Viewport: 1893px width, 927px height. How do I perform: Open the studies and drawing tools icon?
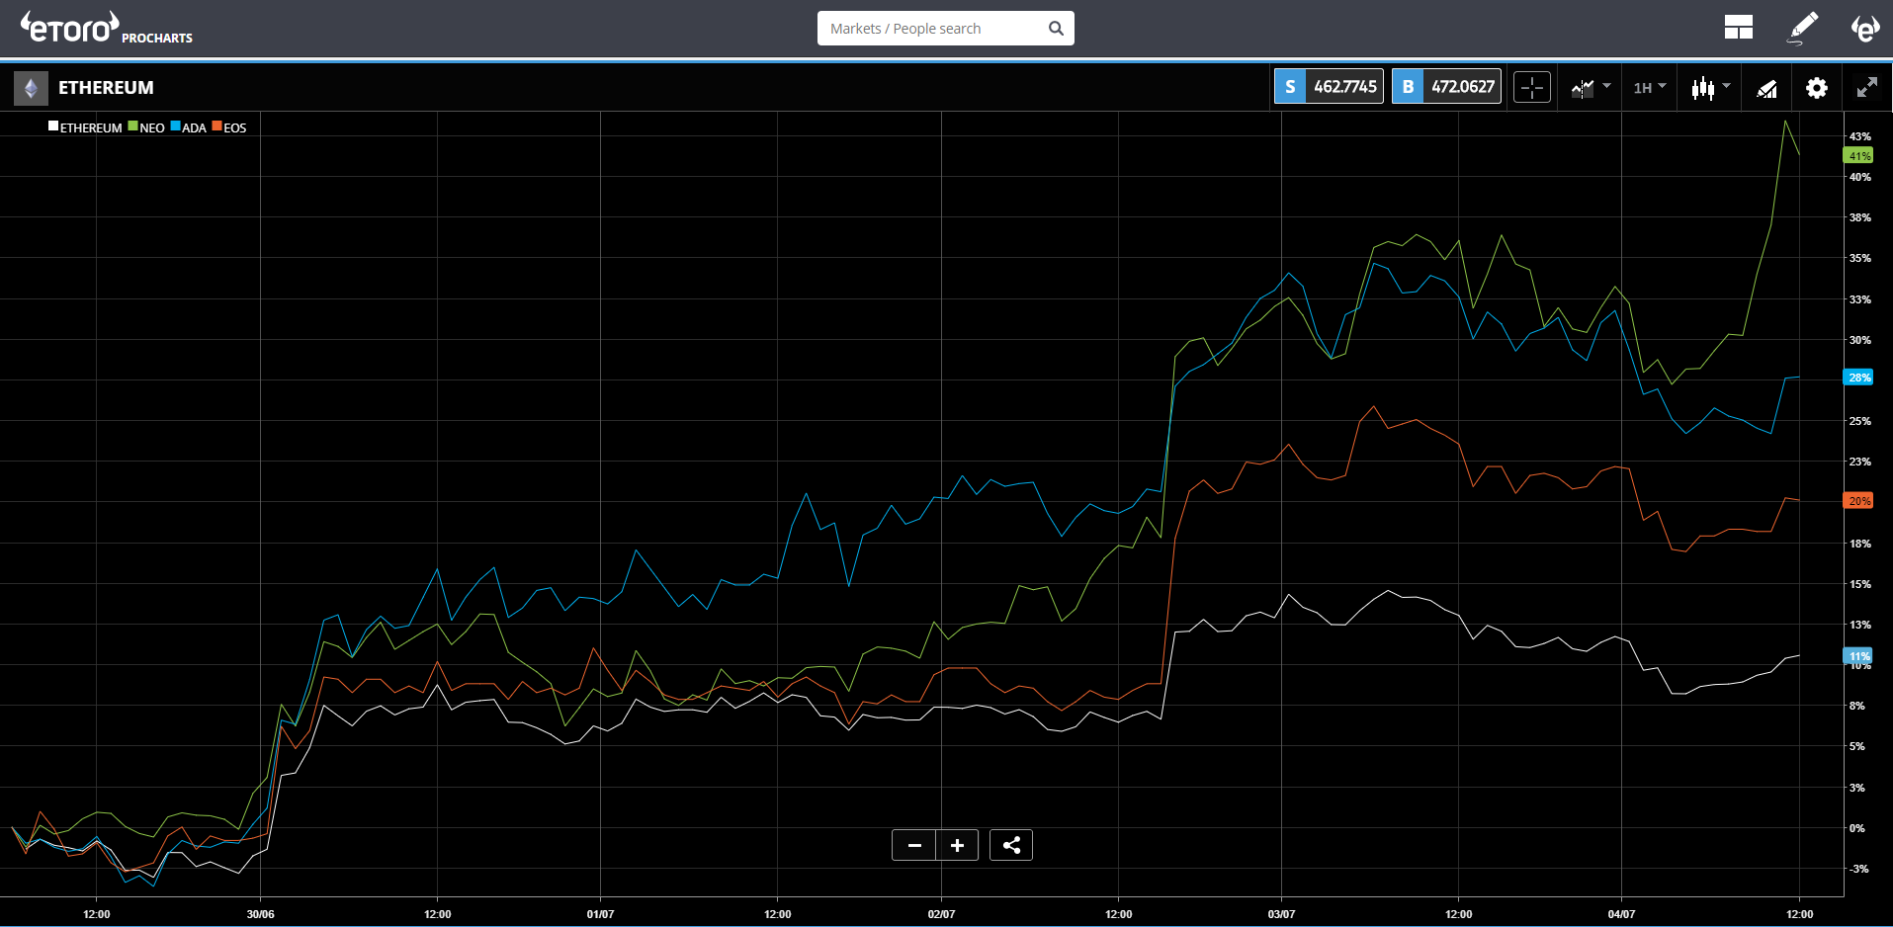pyautogui.click(x=1766, y=89)
